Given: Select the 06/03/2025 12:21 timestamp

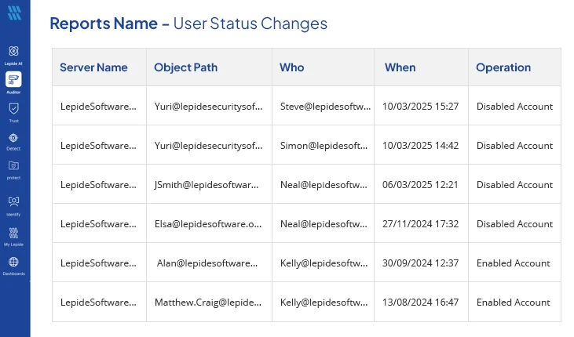Looking at the screenshot, I should point(420,185).
